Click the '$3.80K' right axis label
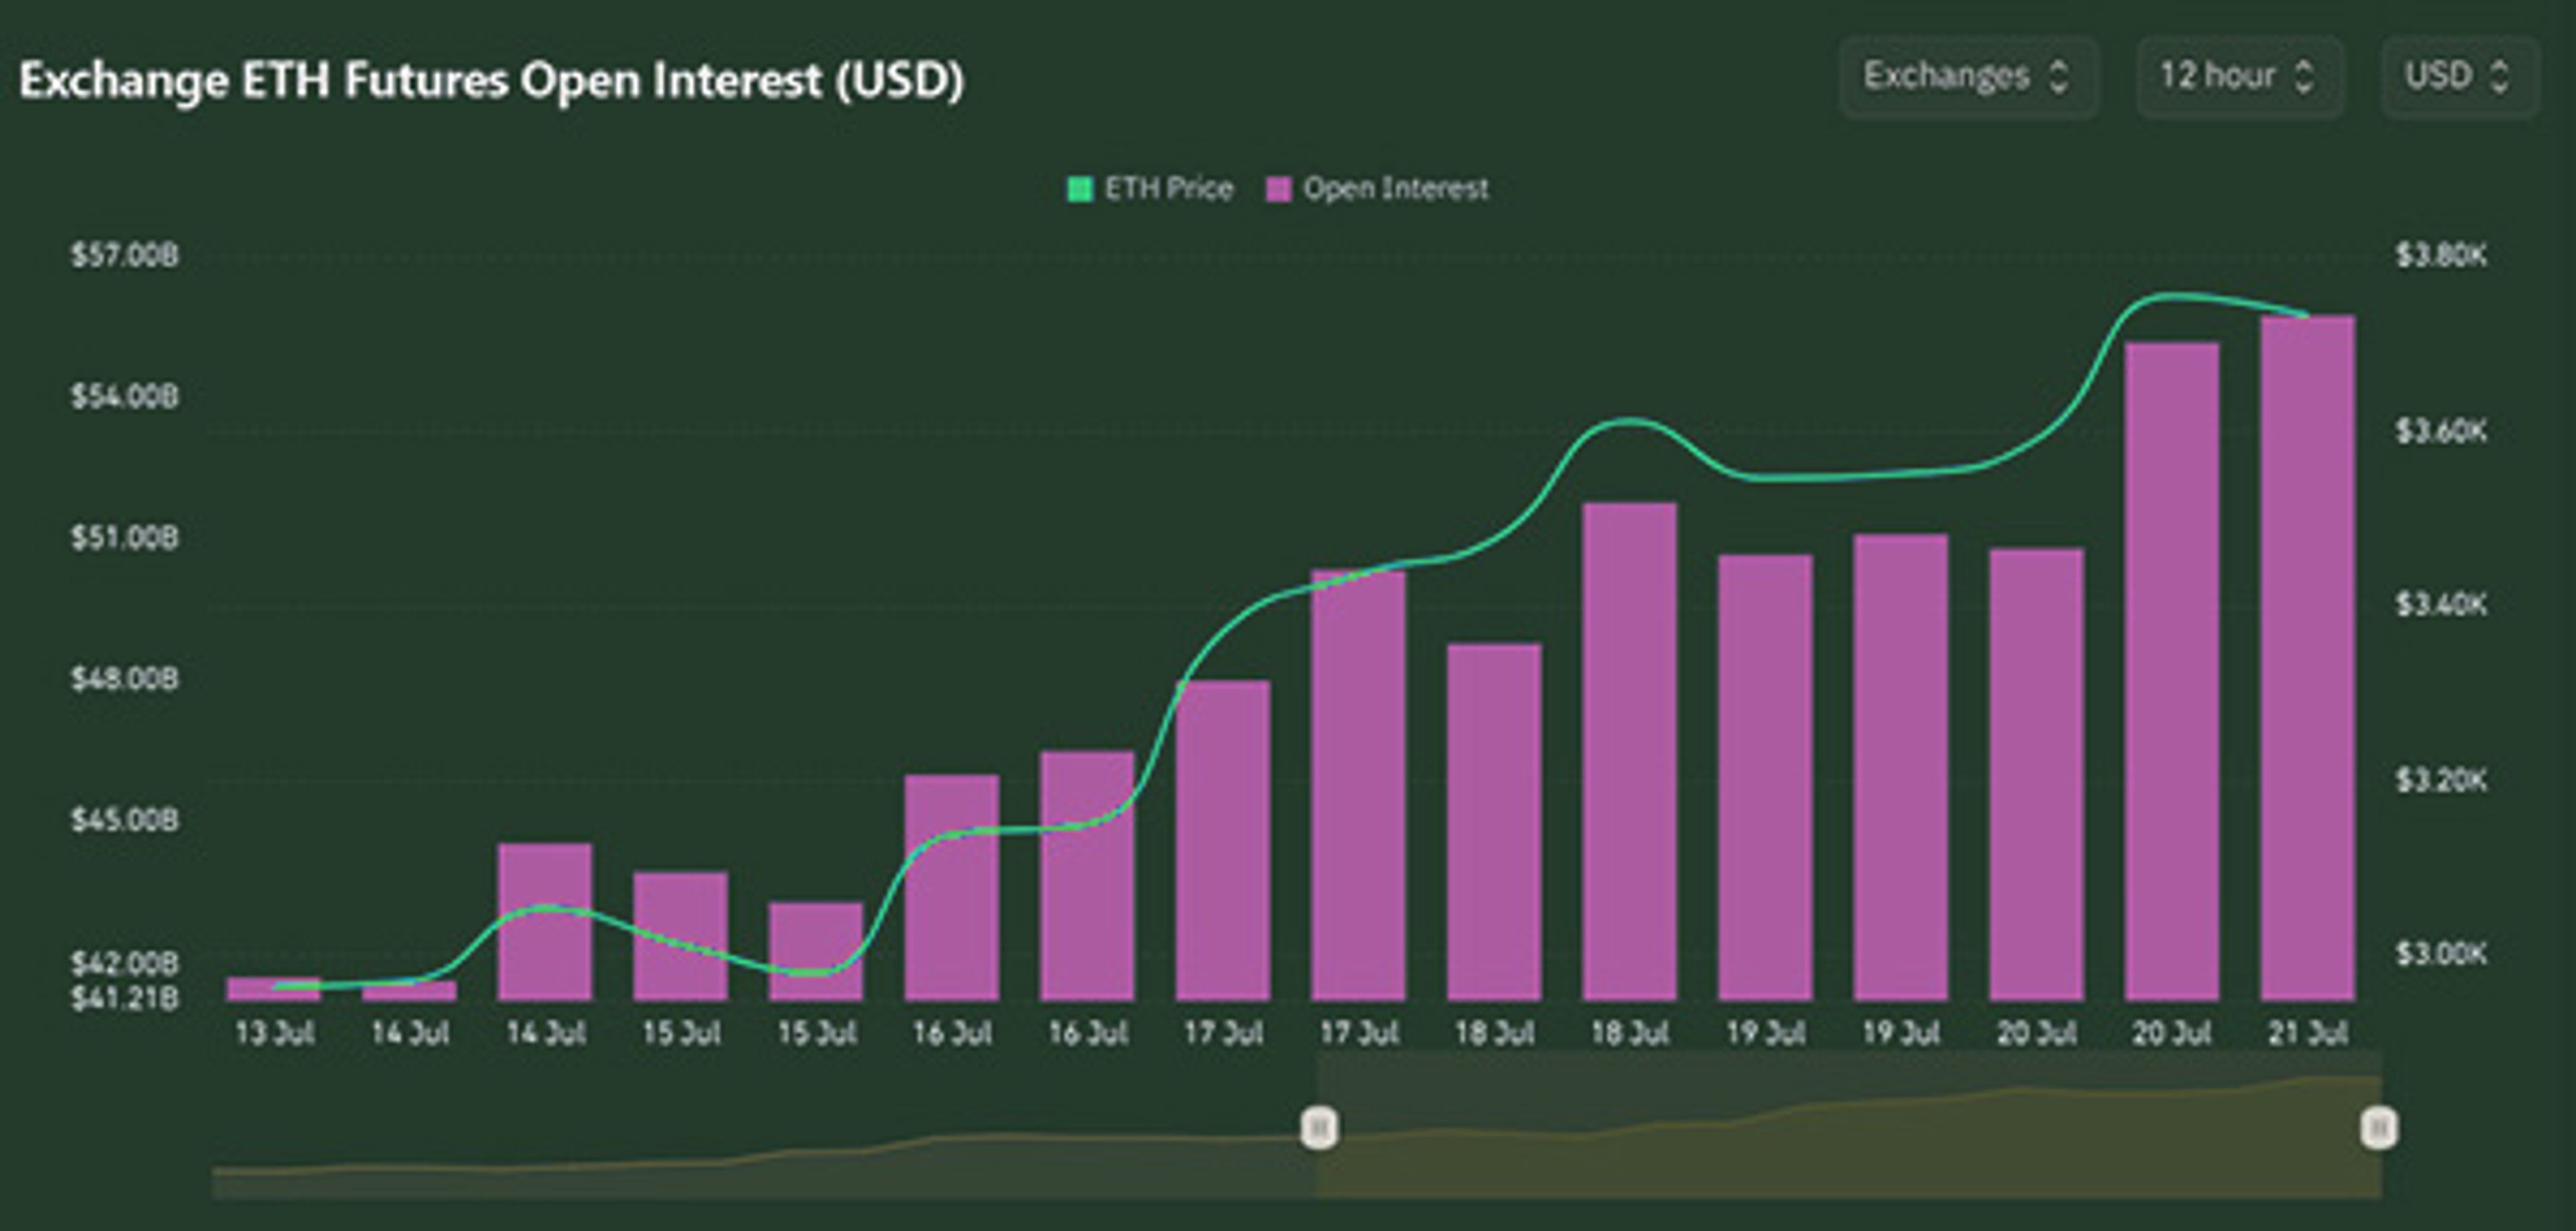This screenshot has height=1231, width=2576. [x=2441, y=255]
